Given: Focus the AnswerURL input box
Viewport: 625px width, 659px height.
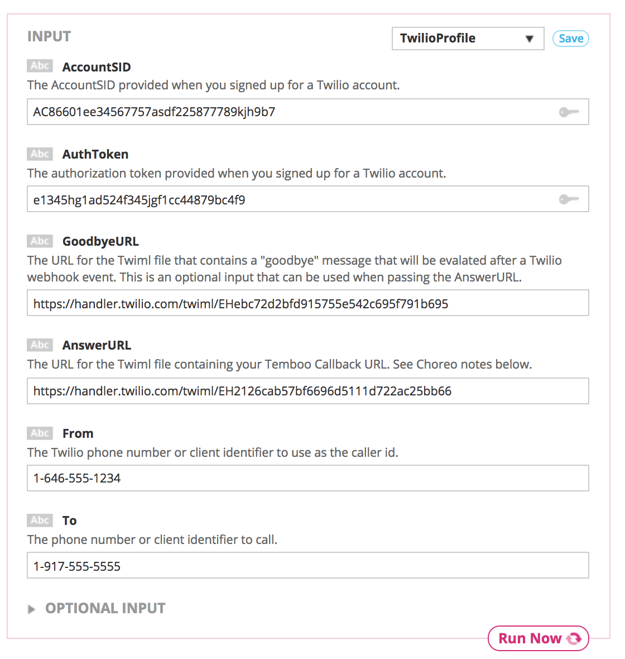Looking at the screenshot, I should coord(307,391).
